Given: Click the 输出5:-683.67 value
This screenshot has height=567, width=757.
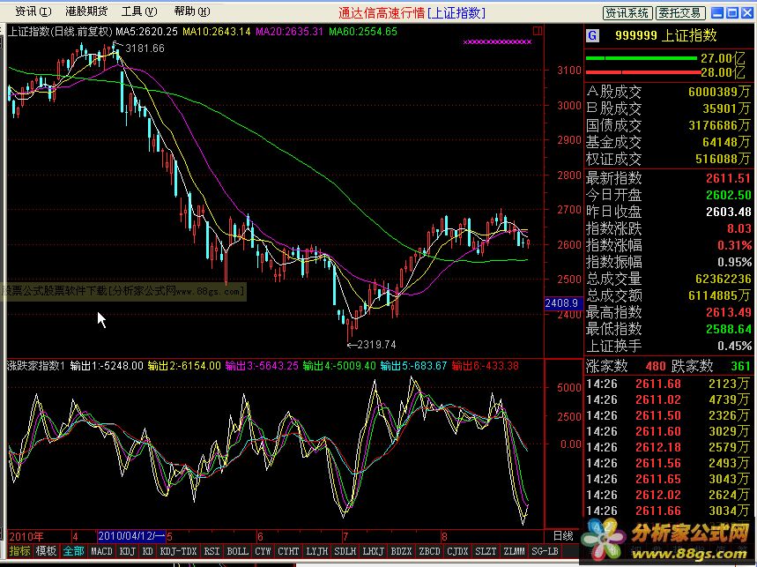Looking at the screenshot, I should click(x=413, y=366).
